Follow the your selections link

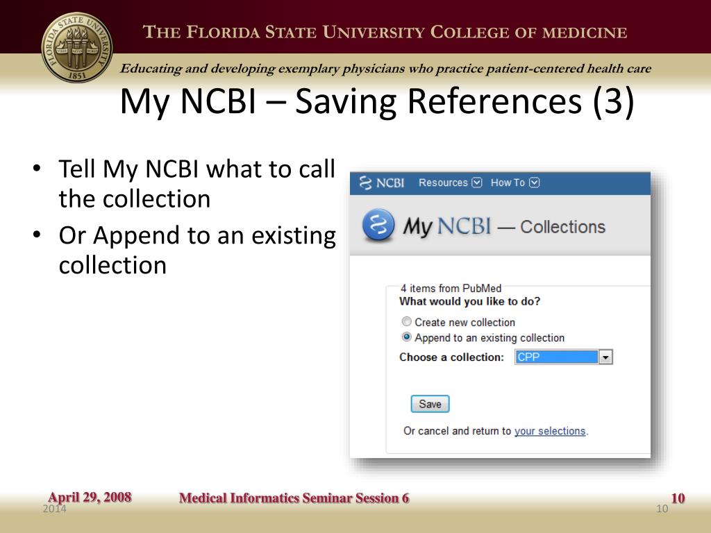pyautogui.click(x=550, y=431)
